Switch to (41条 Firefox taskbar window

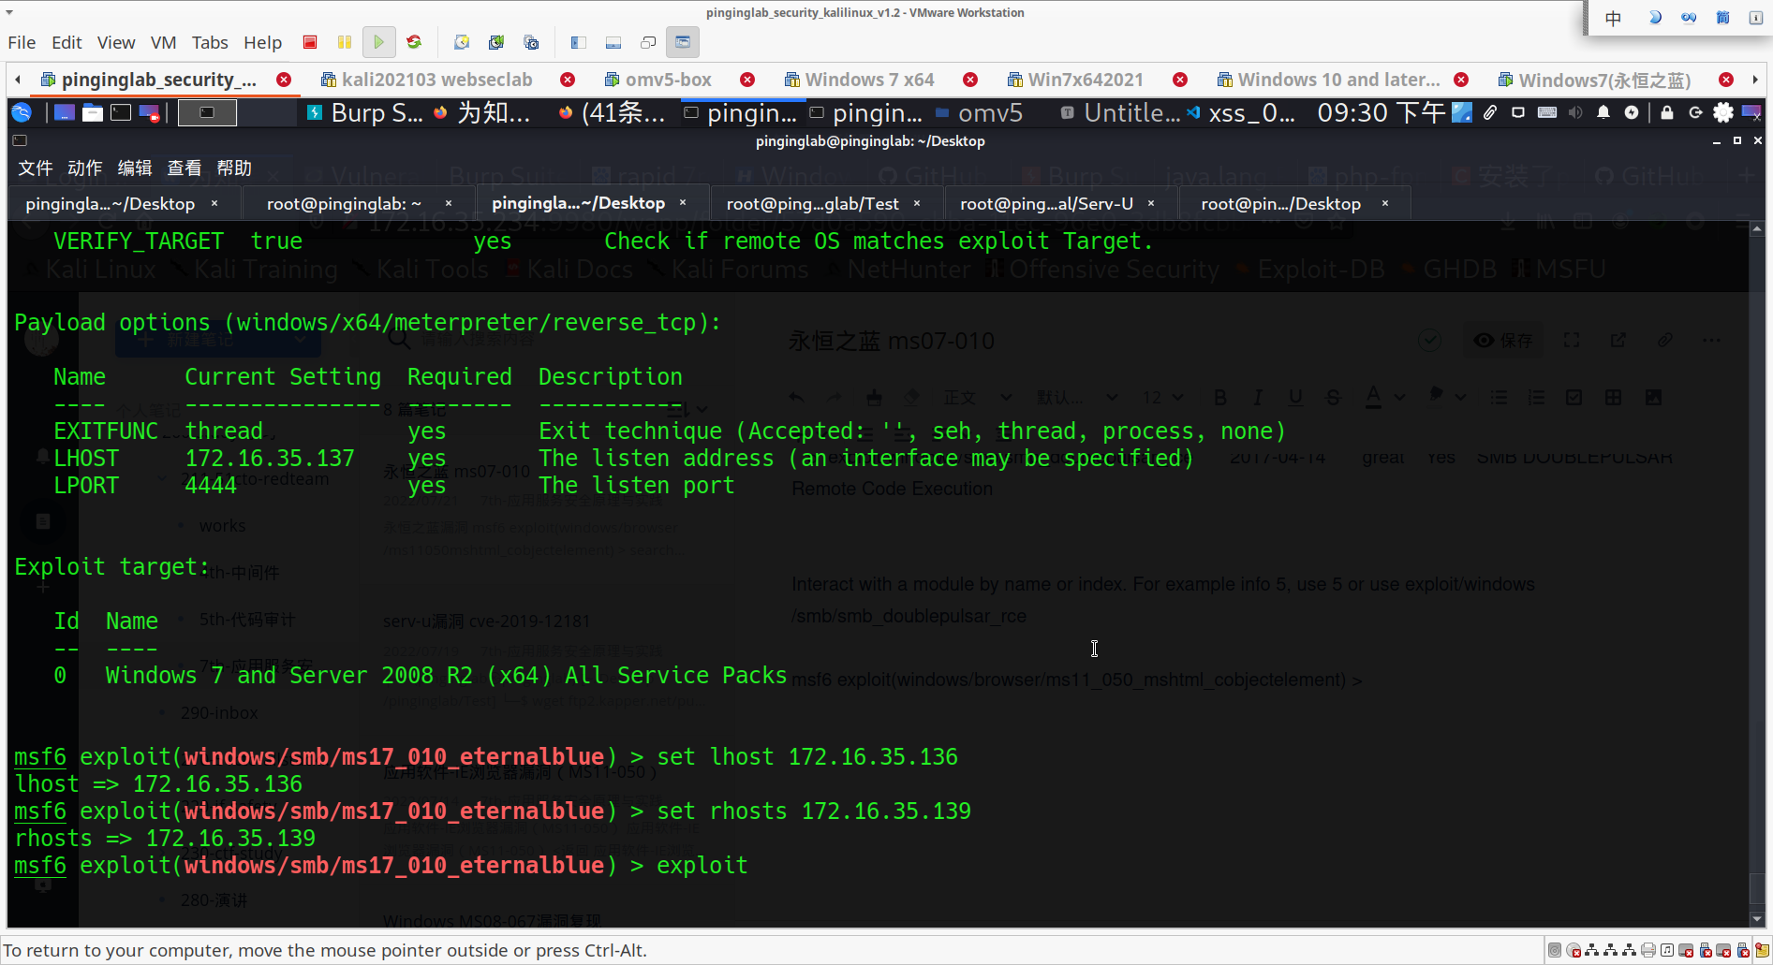click(612, 113)
